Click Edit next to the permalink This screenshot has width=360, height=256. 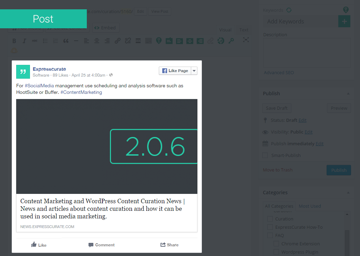click(x=141, y=11)
